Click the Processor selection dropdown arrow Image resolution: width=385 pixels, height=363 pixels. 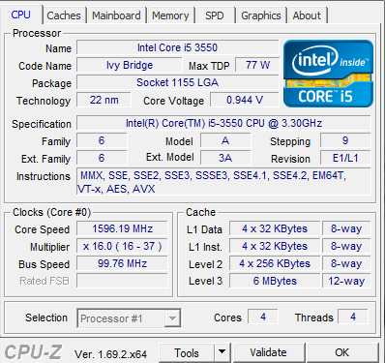pyautogui.click(x=172, y=318)
